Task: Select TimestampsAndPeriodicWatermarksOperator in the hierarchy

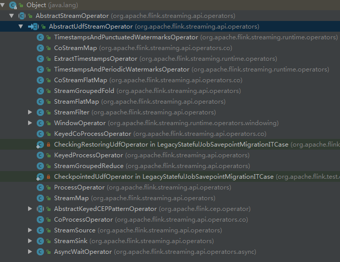Action: (122, 69)
